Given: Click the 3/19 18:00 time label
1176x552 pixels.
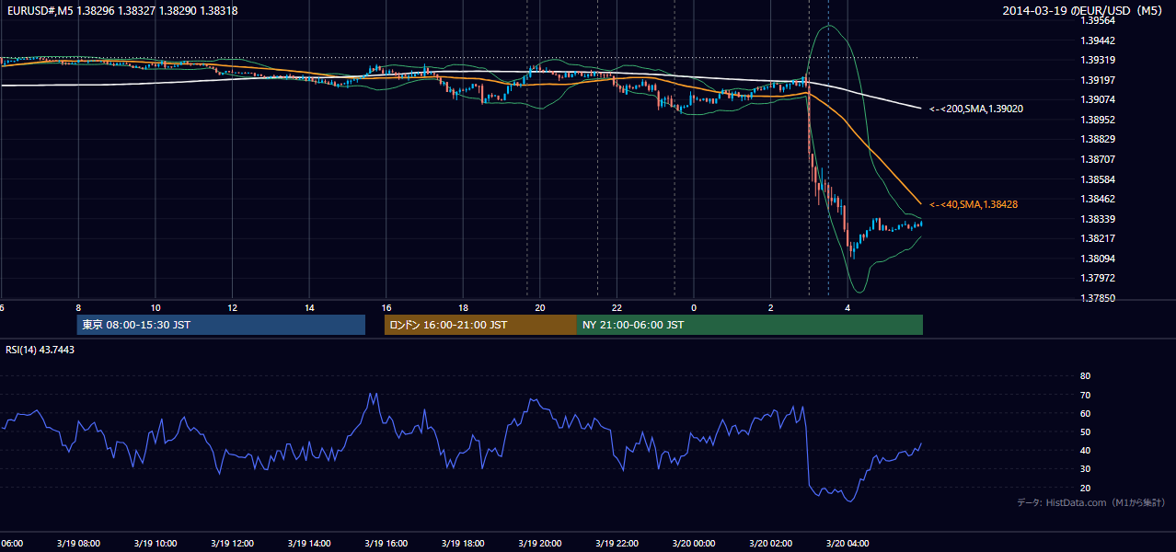Looking at the screenshot, I should 463,544.
